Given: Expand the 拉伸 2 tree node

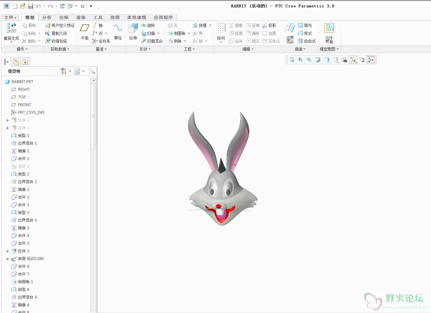Looking at the screenshot, I should (x=8, y=128).
